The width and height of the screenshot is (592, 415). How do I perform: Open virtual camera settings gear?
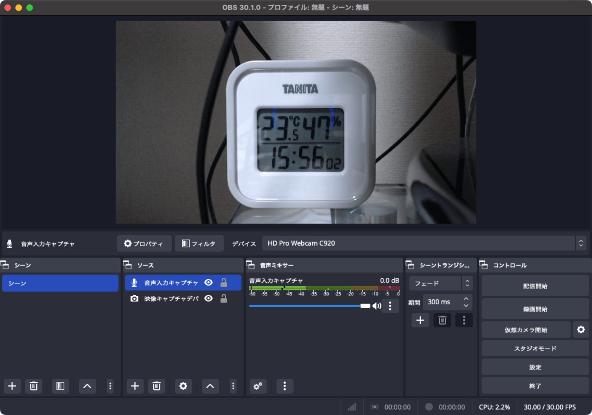pyautogui.click(x=581, y=330)
